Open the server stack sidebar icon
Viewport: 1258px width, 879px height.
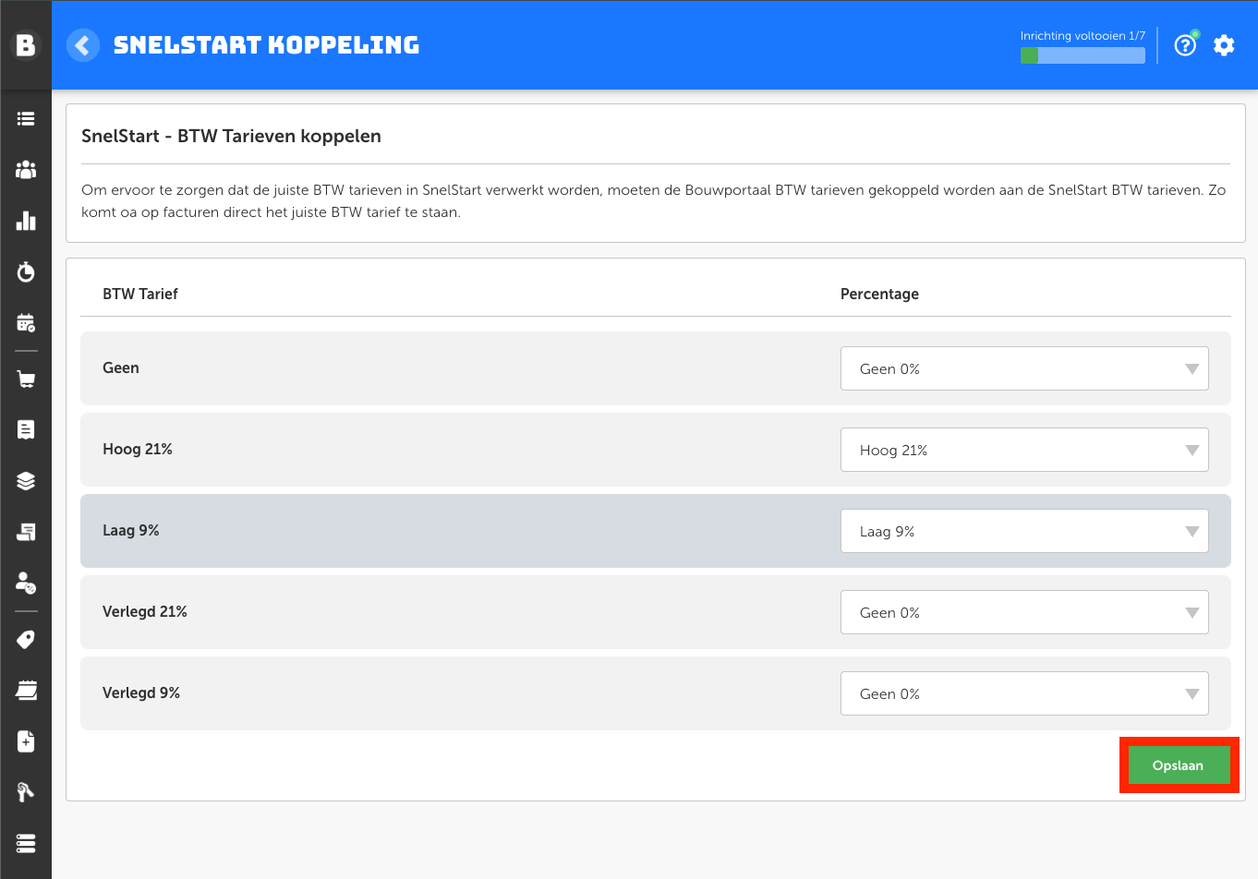pos(26,843)
